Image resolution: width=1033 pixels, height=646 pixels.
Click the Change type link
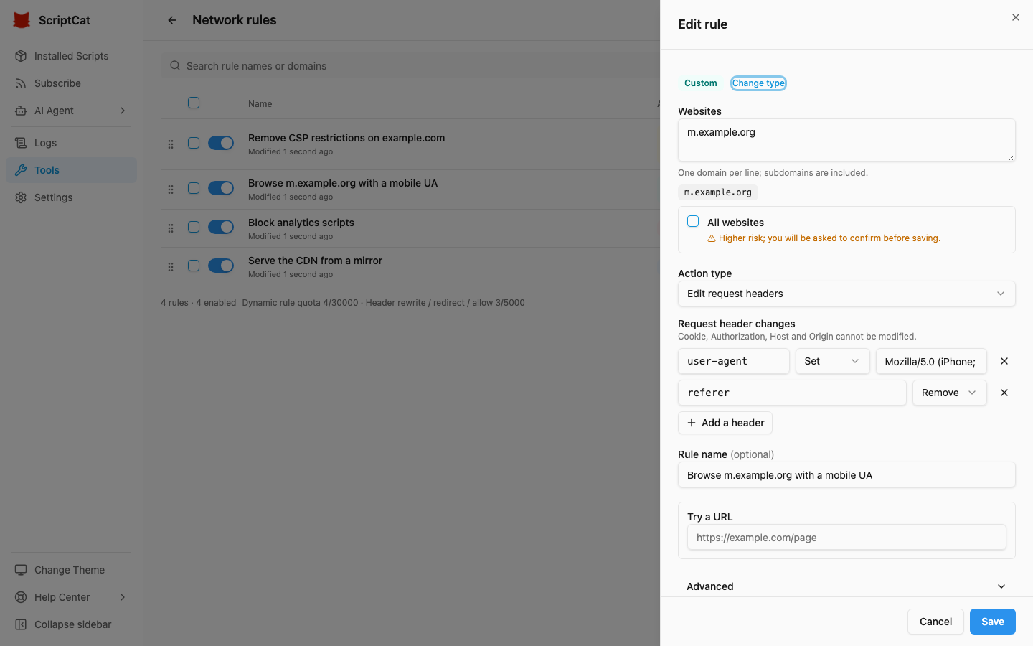click(x=758, y=83)
